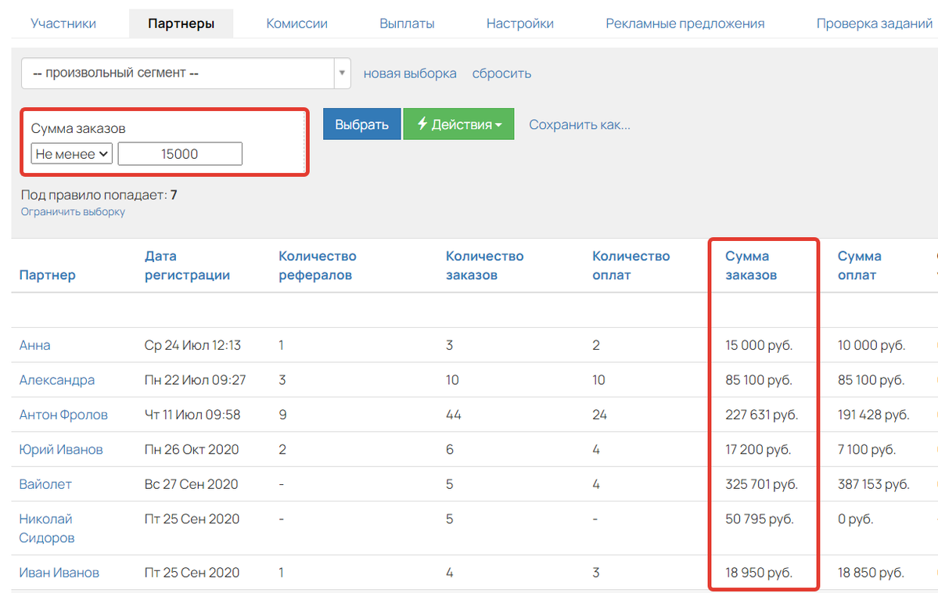The height and width of the screenshot is (593, 938).
Task: Go to the Выплаты tab
Action: pos(407,23)
